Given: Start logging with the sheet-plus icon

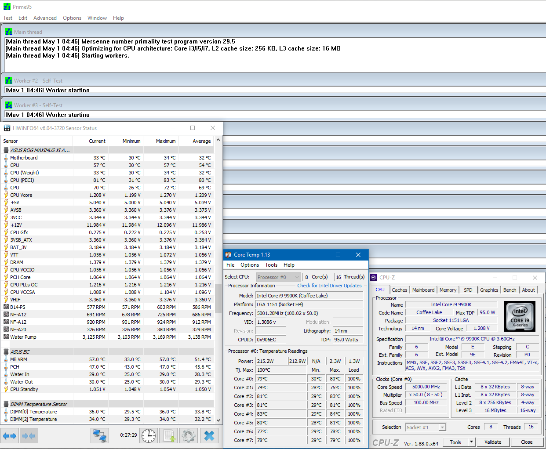Looking at the screenshot, I should pos(168,436).
